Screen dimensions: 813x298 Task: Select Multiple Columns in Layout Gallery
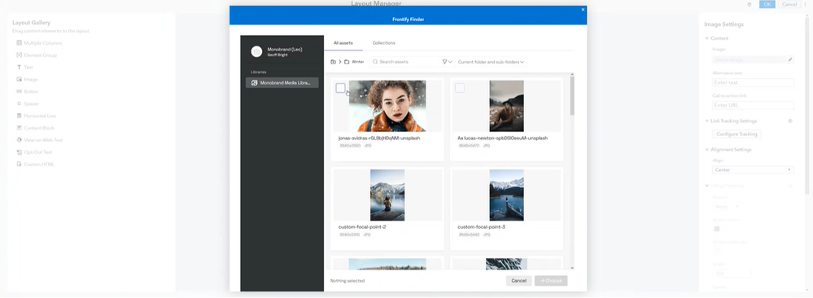(x=39, y=43)
